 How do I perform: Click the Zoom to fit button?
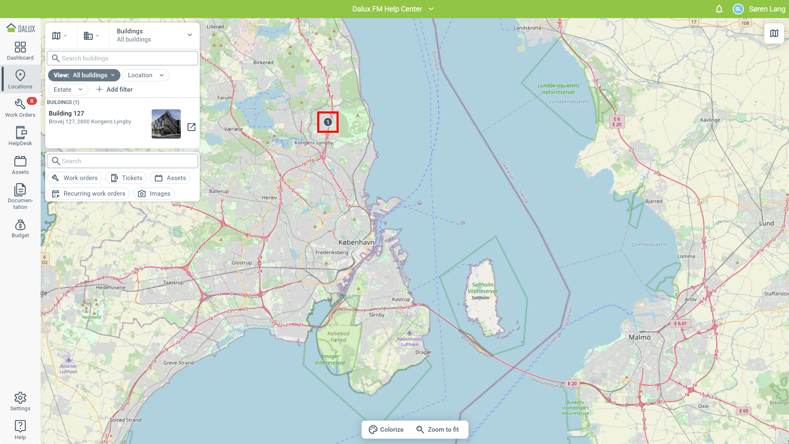437,430
